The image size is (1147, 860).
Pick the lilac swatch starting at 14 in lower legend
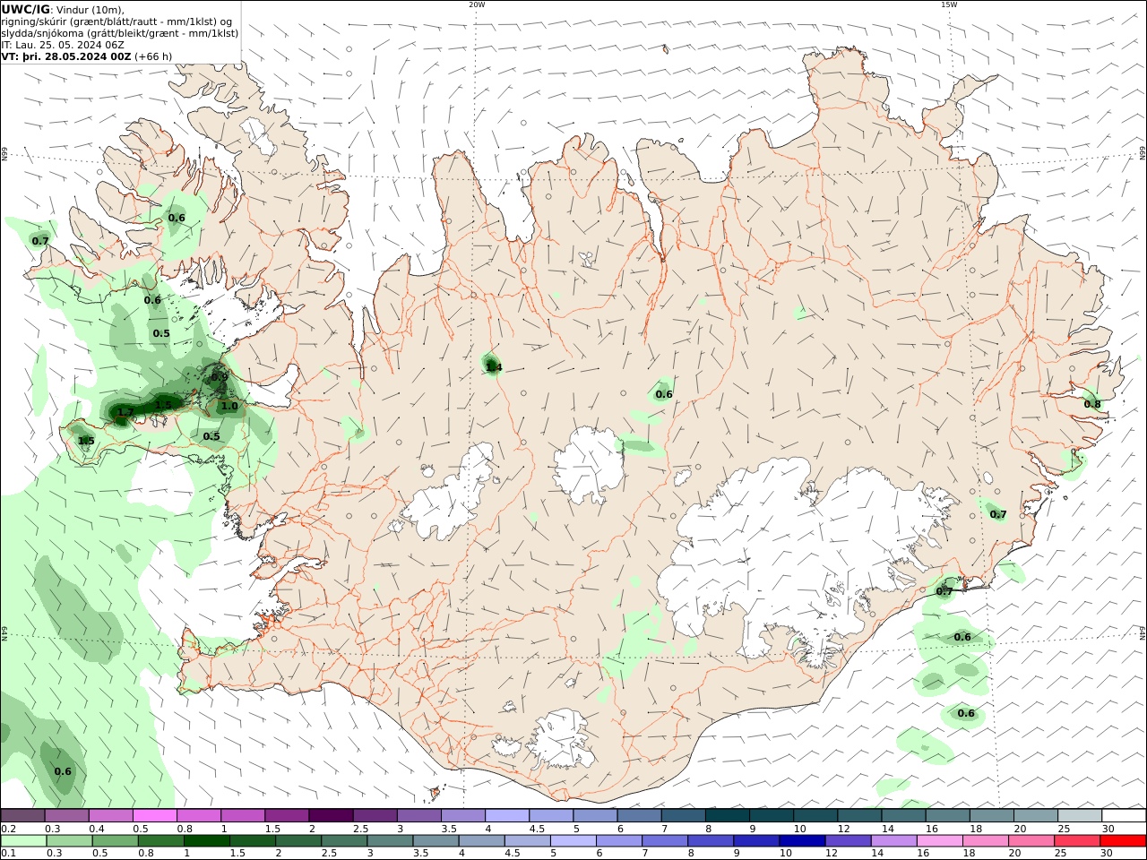893,841
